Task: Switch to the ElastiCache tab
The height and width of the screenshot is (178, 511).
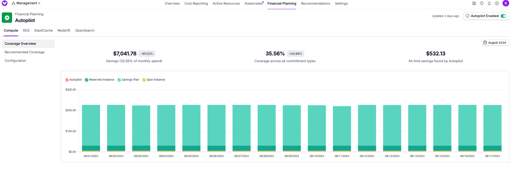Action: [43, 31]
